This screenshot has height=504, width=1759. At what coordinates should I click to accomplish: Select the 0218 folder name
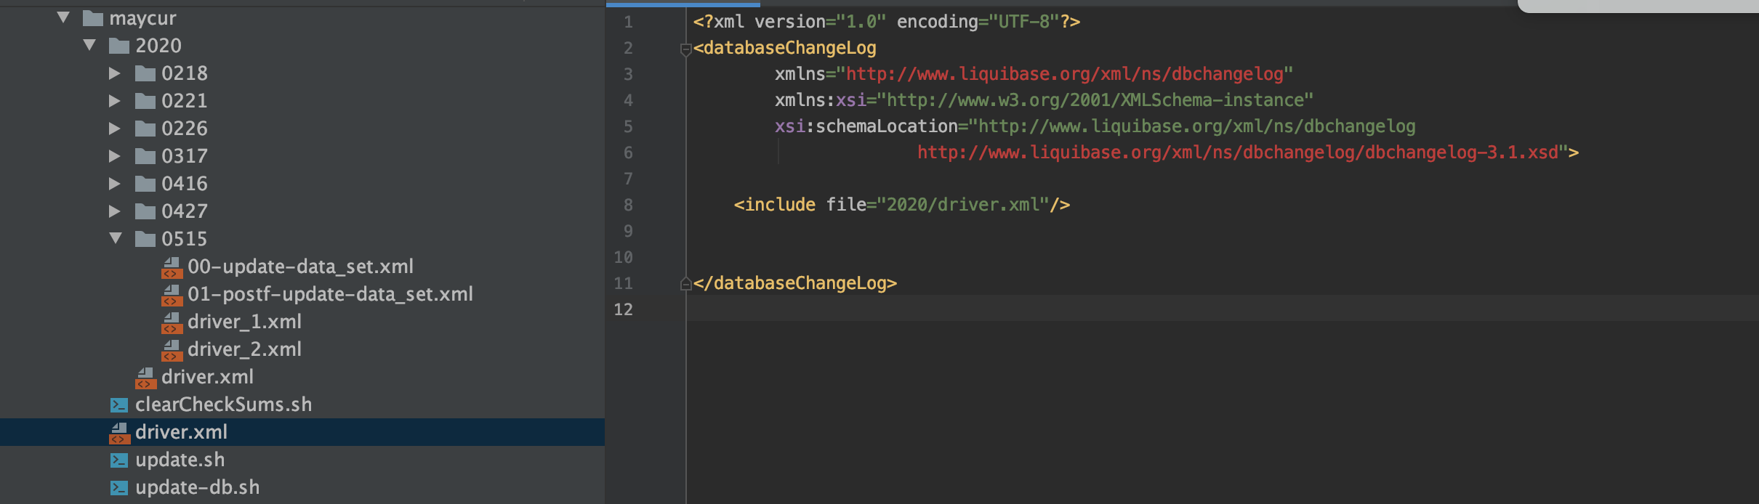coord(185,73)
